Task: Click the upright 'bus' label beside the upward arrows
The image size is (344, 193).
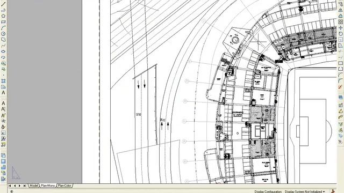Action: 163,120
